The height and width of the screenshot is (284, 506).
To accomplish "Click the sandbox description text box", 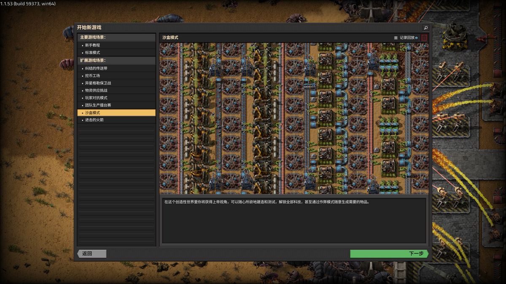I will 294,220.
